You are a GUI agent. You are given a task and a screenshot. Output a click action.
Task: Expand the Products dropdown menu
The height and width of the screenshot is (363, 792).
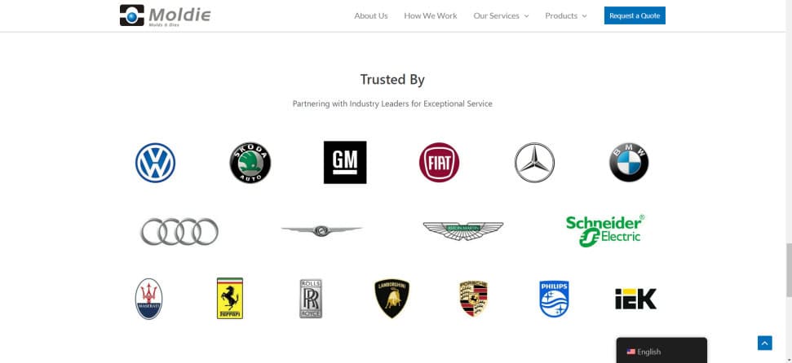566,15
